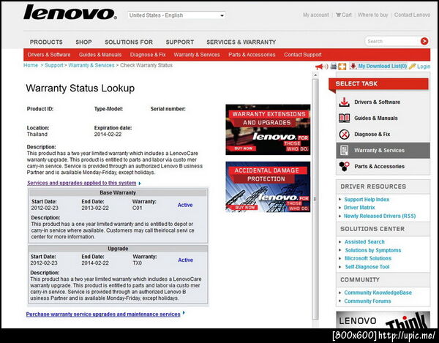Open Community KnowledgeBase link

point(378,293)
